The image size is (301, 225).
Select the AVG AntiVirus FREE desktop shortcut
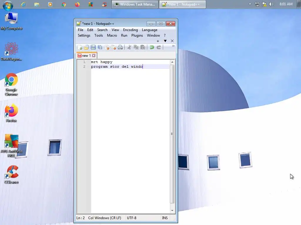point(11,146)
